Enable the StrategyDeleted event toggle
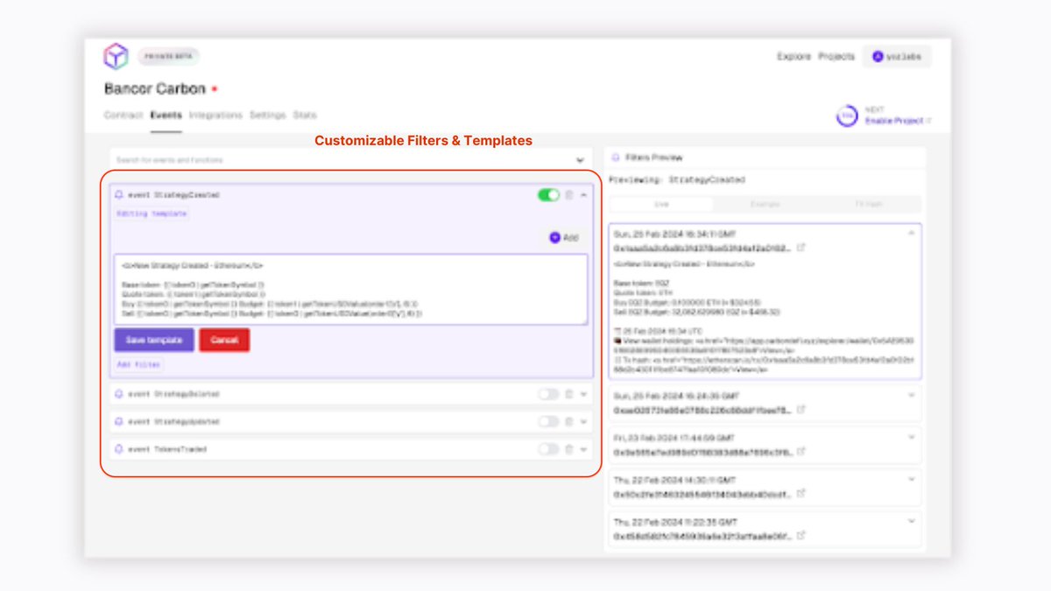Viewport: 1051px width, 591px height. coord(548,394)
